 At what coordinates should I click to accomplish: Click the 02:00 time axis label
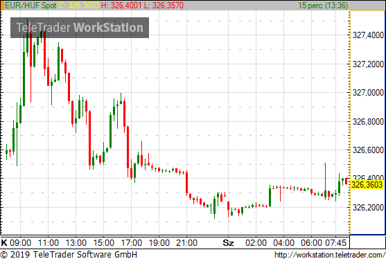pyautogui.click(x=256, y=243)
